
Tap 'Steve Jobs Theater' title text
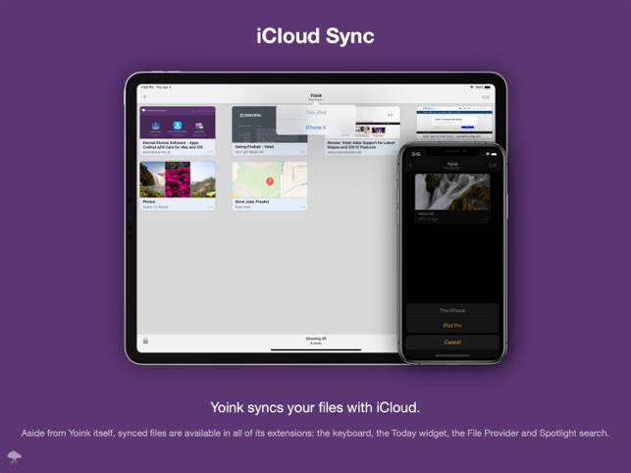(252, 202)
